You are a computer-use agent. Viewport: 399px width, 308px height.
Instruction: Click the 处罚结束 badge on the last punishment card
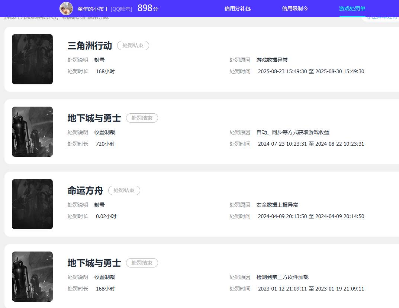click(142, 263)
